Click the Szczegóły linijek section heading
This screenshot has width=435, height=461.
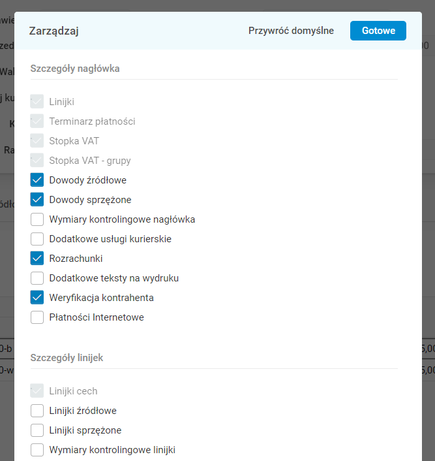click(x=67, y=358)
